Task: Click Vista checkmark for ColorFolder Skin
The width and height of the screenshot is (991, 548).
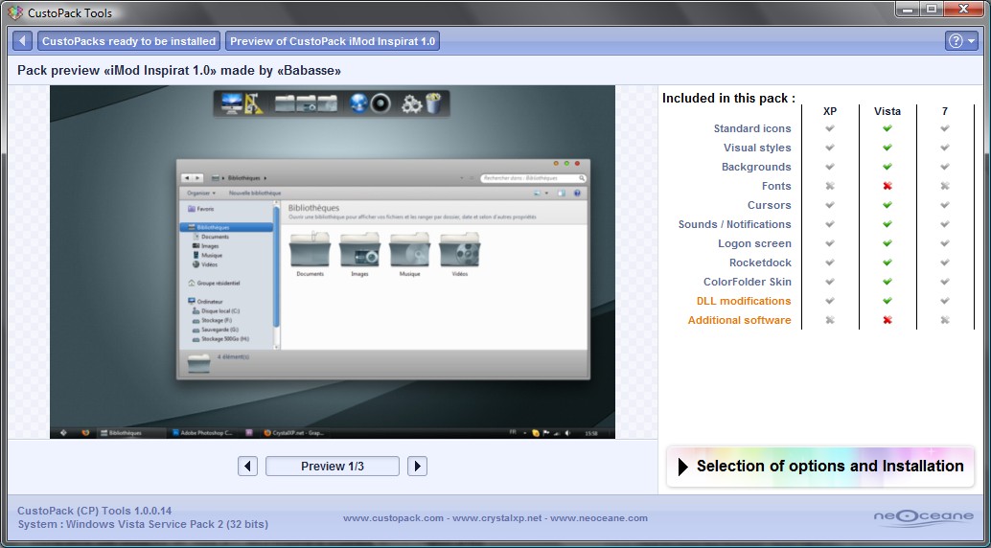Action: coord(887,282)
